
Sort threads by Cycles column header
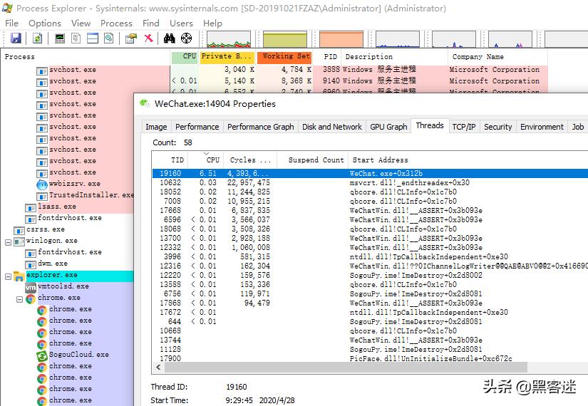click(x=250, y=160)
